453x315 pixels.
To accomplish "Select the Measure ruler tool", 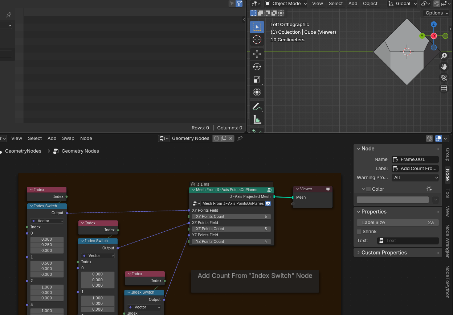I will tap(257, 119).
